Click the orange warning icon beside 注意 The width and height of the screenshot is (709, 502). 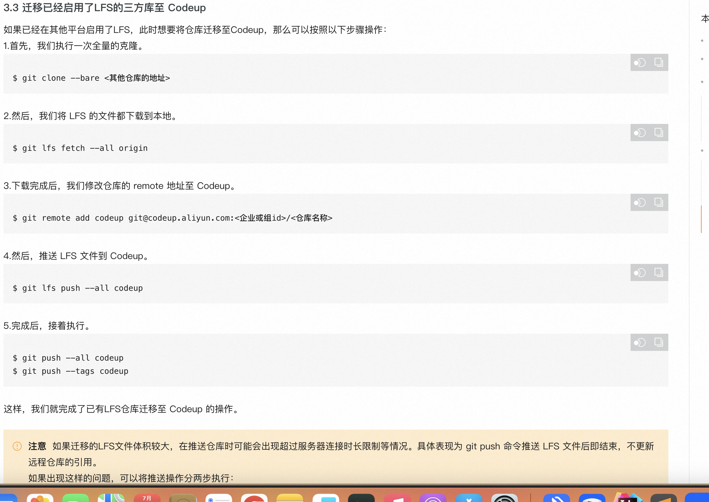tap(17, 446)
